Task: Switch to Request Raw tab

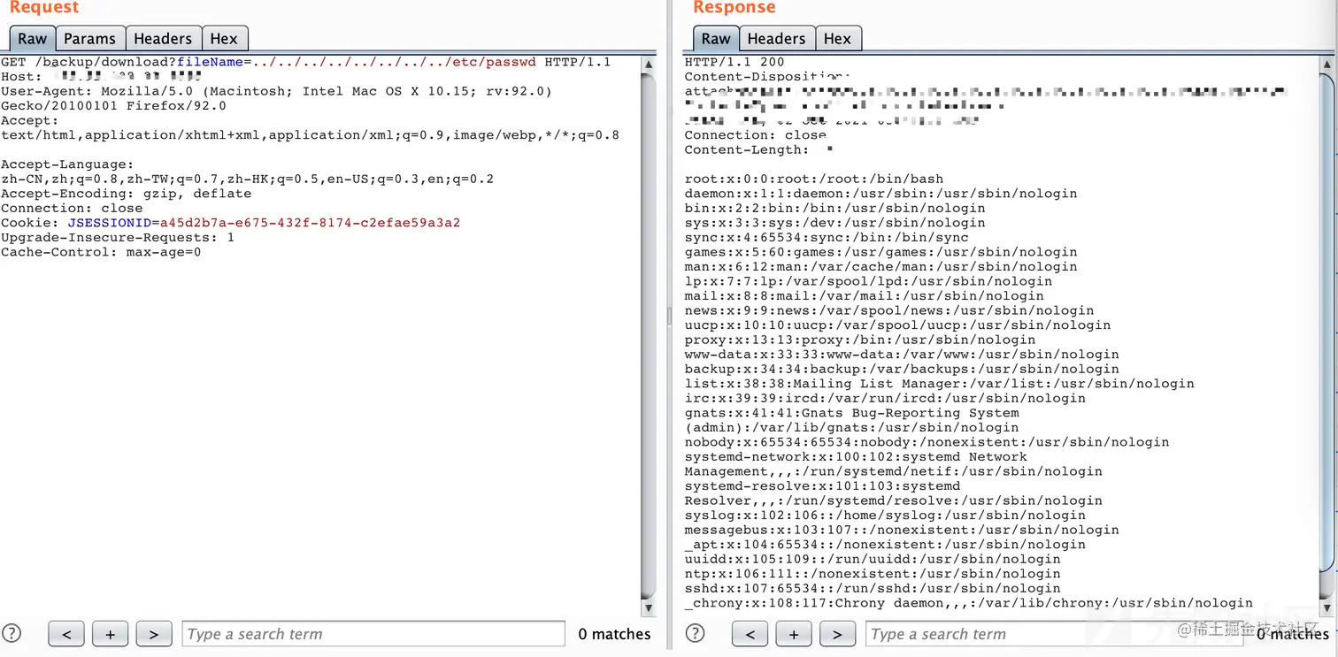Action: point(33,39)
